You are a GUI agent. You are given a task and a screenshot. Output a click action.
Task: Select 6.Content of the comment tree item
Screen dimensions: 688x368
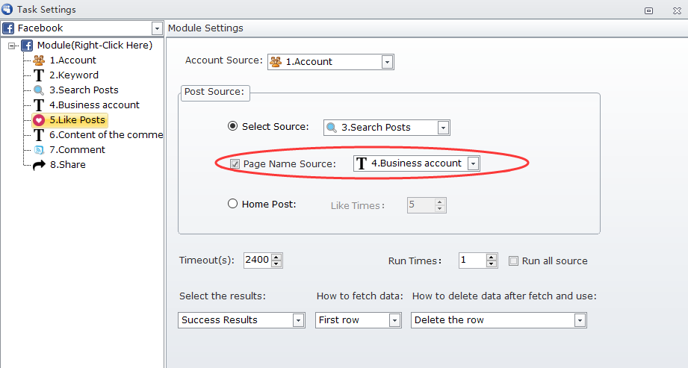(x=105, y=135)
